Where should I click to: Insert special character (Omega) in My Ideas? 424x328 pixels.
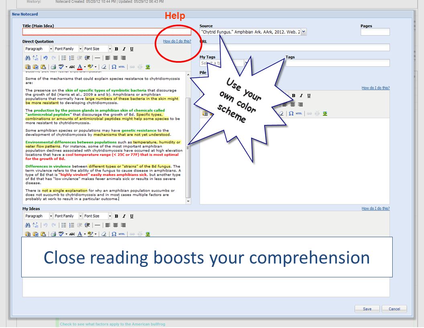coord(114,234)
